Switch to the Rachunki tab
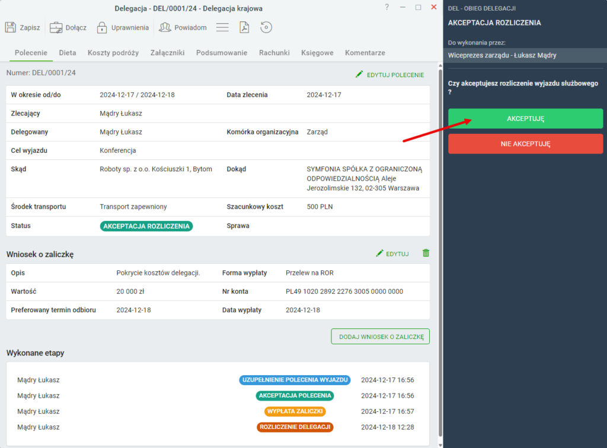The image size is (607, 448). point(274,53)
